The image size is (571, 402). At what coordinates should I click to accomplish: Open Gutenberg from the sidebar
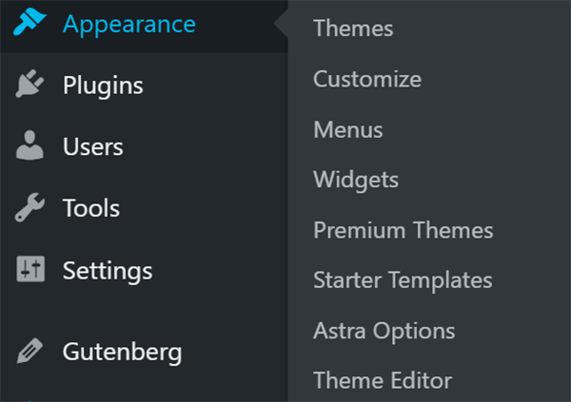tap(123, 353)
